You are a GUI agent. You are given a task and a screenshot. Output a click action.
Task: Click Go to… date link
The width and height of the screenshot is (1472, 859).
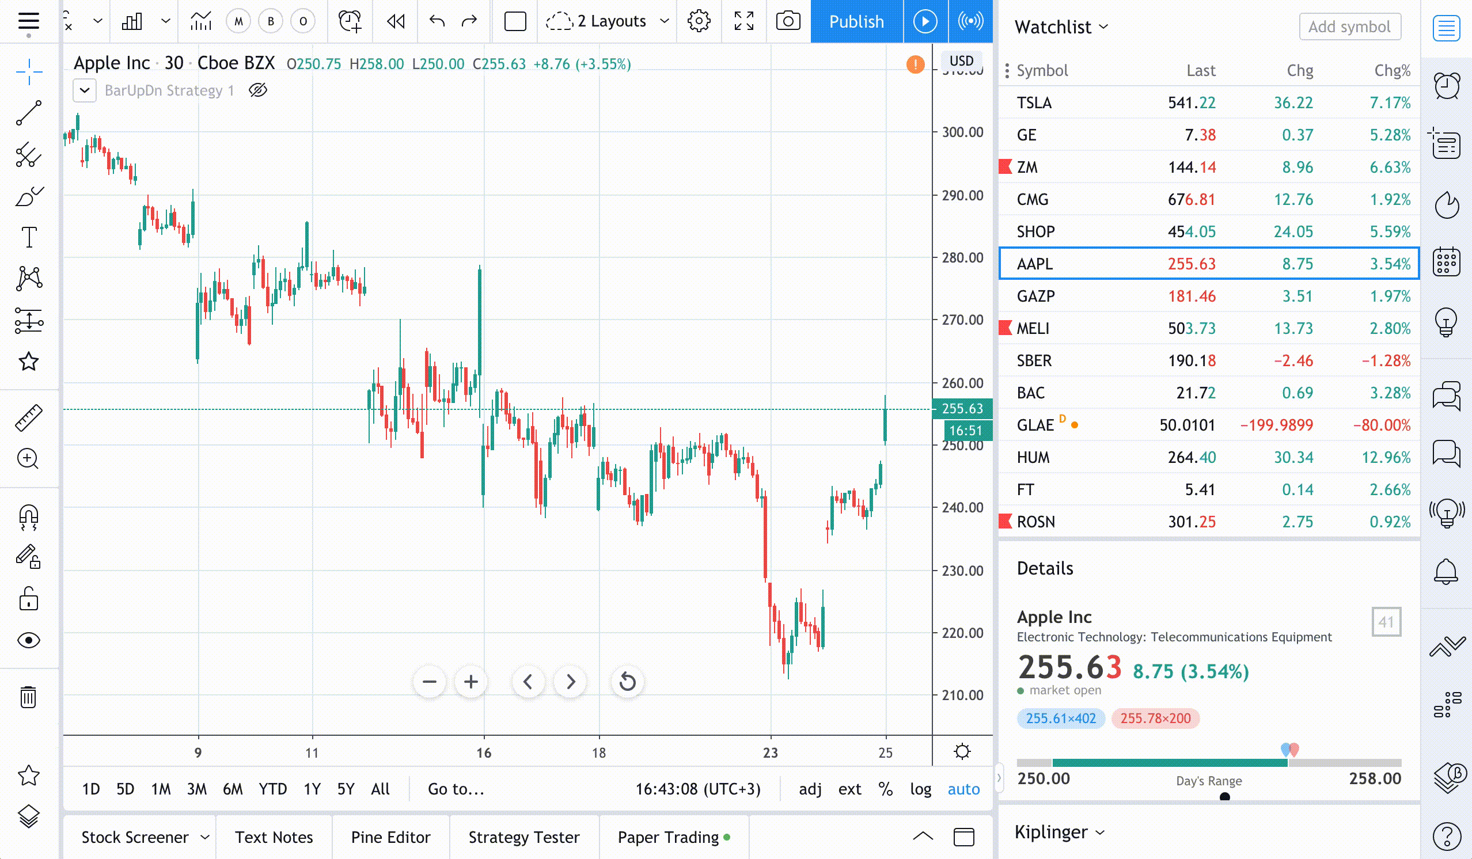(456, 789)
